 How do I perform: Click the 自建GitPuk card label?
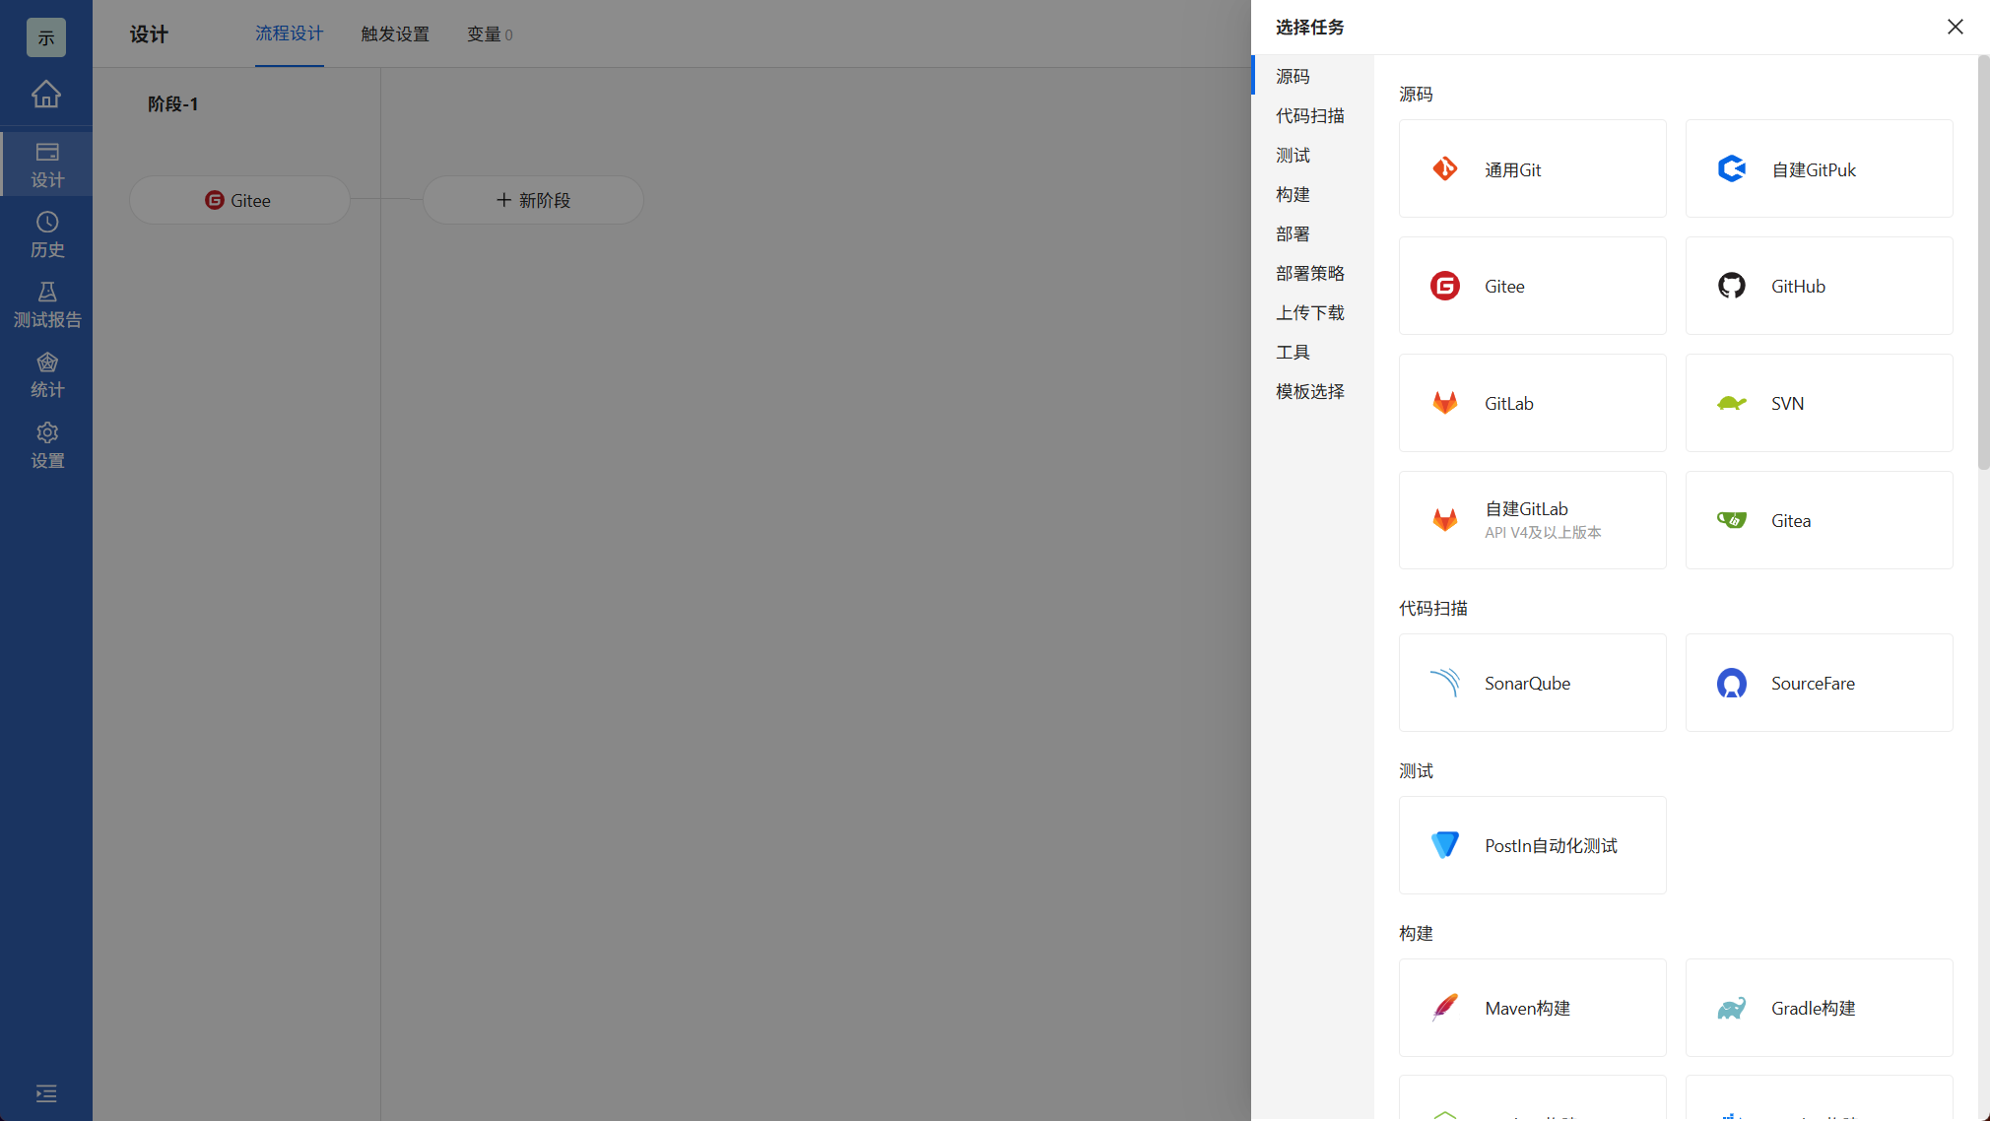(x=1814, y=169)
